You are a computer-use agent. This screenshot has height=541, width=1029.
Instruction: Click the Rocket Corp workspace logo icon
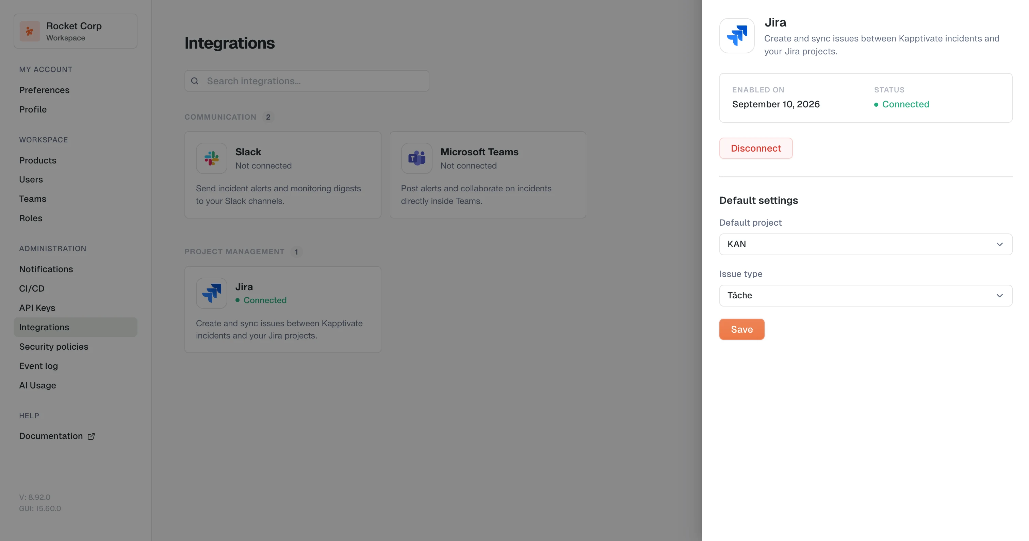30,31
